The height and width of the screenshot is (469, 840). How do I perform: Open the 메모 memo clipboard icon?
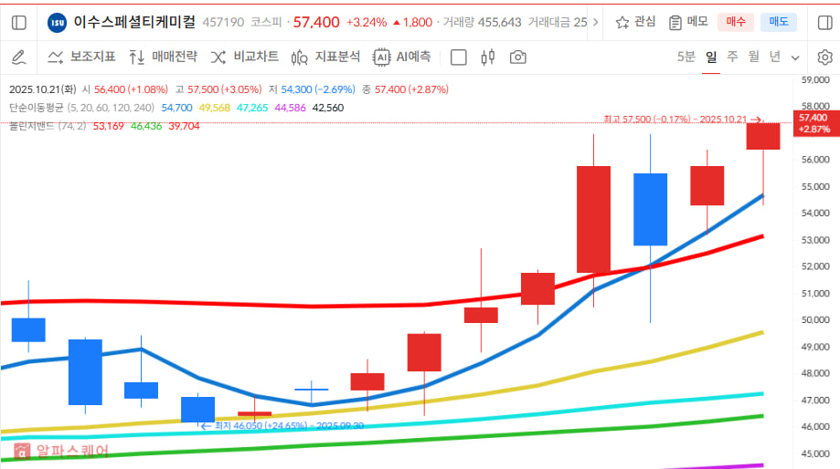pos(688,22)
